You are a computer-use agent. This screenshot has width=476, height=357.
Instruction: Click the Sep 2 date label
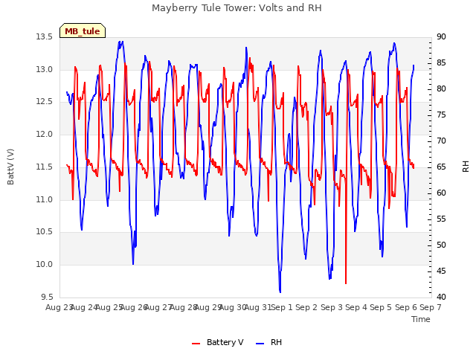tap(306, 307)
